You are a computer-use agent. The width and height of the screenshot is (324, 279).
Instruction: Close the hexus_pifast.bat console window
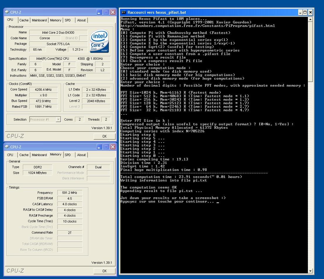pos(310,13)
